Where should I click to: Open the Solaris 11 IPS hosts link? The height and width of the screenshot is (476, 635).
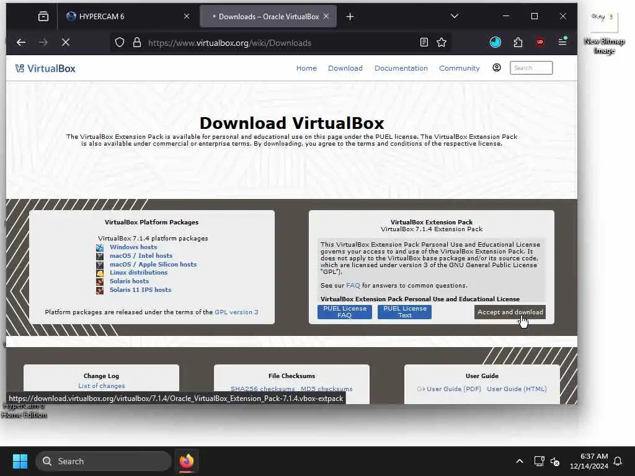pyautogui.click(x=141, y=290)
